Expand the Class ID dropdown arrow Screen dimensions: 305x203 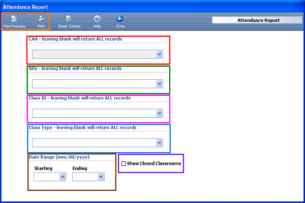159,113
